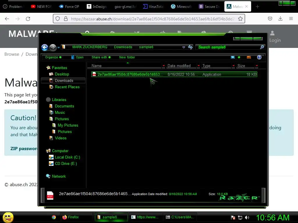This screenshot has height=223, width=298.
Task: Sort by the Size column header
Action: (246, 66)
